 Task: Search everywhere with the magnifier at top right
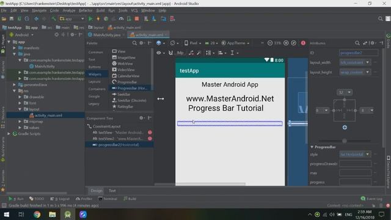tap(380, 19)
